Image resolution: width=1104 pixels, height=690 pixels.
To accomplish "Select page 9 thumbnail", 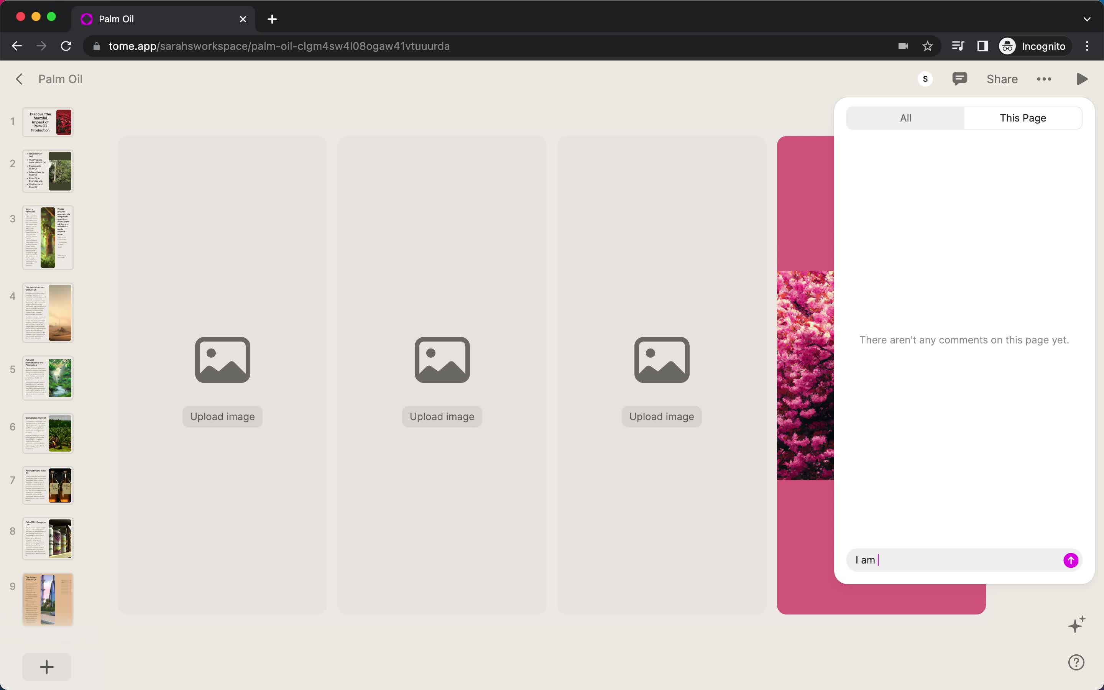I will (48, 599).
